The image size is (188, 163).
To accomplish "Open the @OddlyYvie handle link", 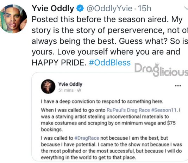I will tap(109, 8).
